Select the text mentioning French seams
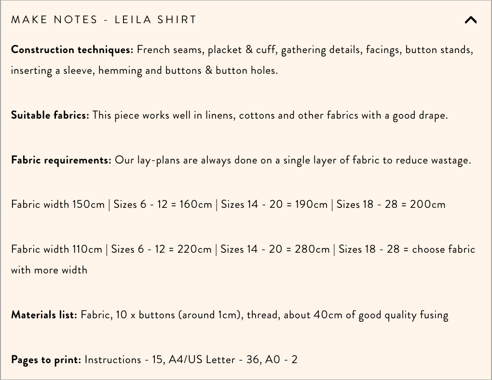The width and height of the screenshot is (492, 380). click(x=164, y=49)
